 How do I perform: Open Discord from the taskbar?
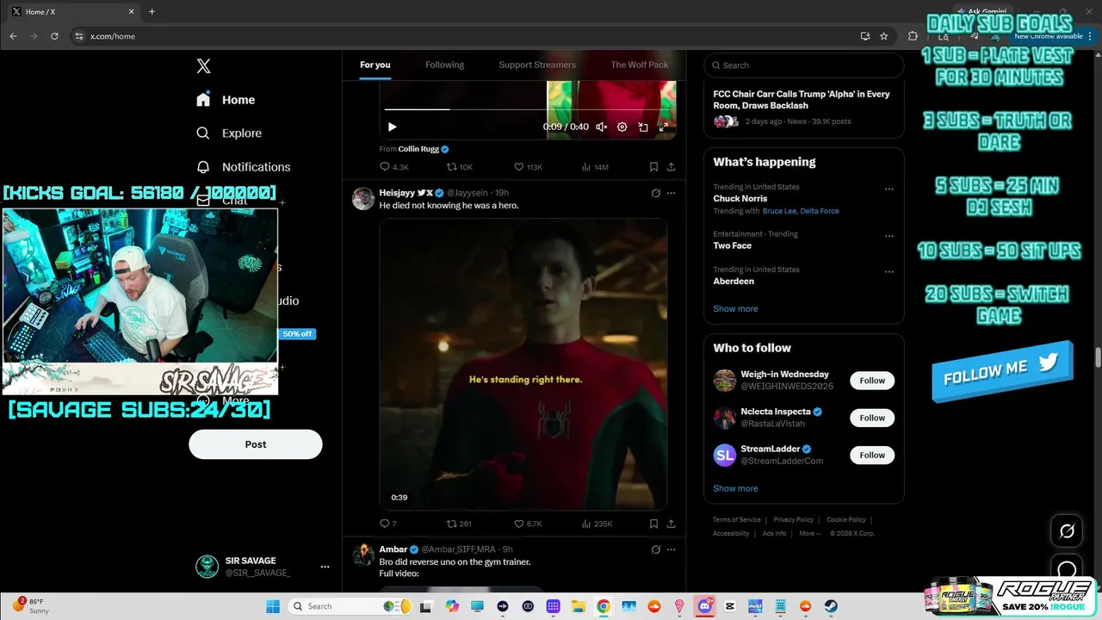tap(706, 606)
